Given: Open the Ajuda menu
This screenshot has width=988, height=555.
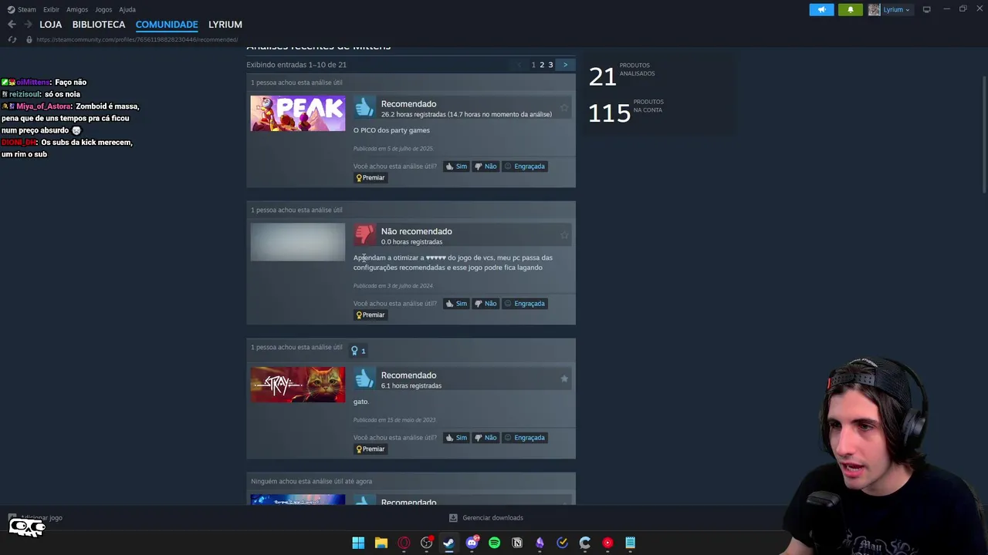Looking at the screenshot, I should tap(127, 9).
